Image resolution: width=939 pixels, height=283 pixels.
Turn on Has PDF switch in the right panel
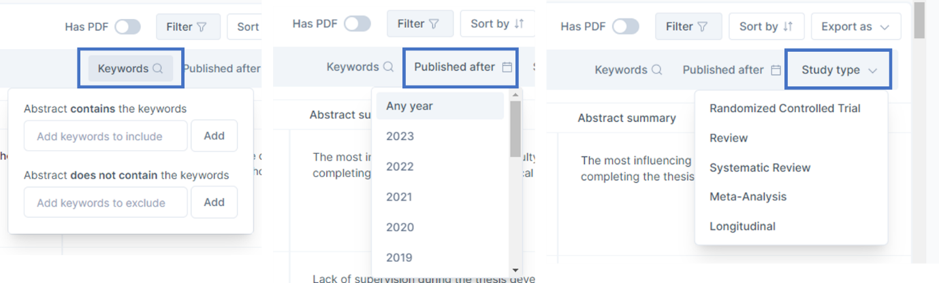(626, 27)
